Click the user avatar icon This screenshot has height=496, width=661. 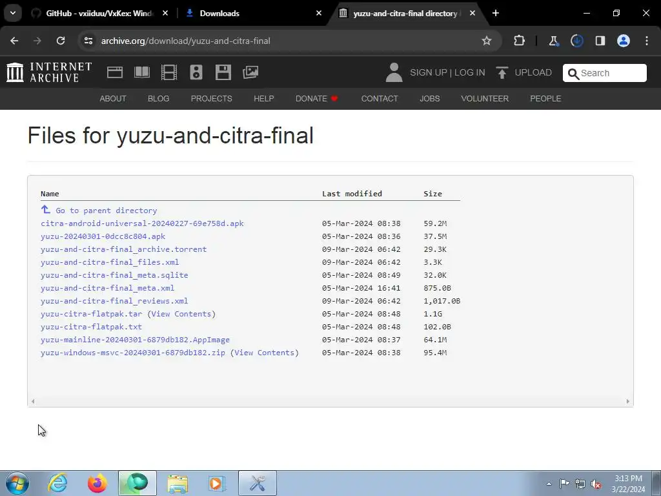394,72
